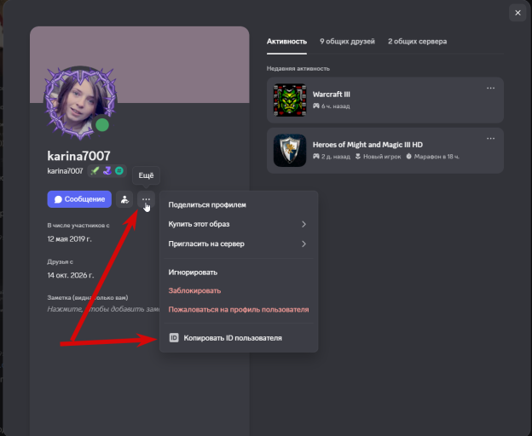Click the Warcraft III title text
This screenshot has width=532, height=436.
coord(331,95)
